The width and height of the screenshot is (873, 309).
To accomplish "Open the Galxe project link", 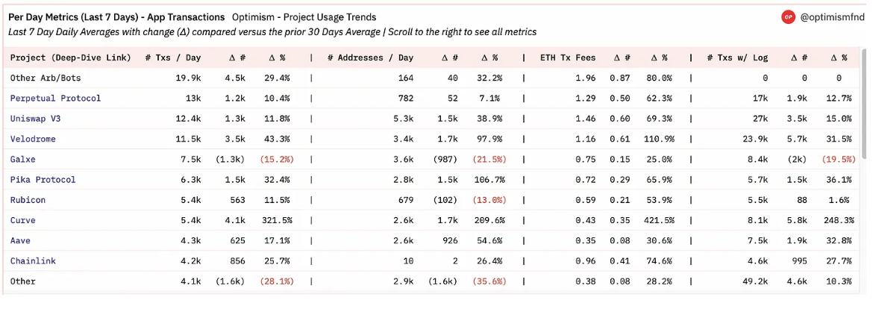I will click(23, 159).
